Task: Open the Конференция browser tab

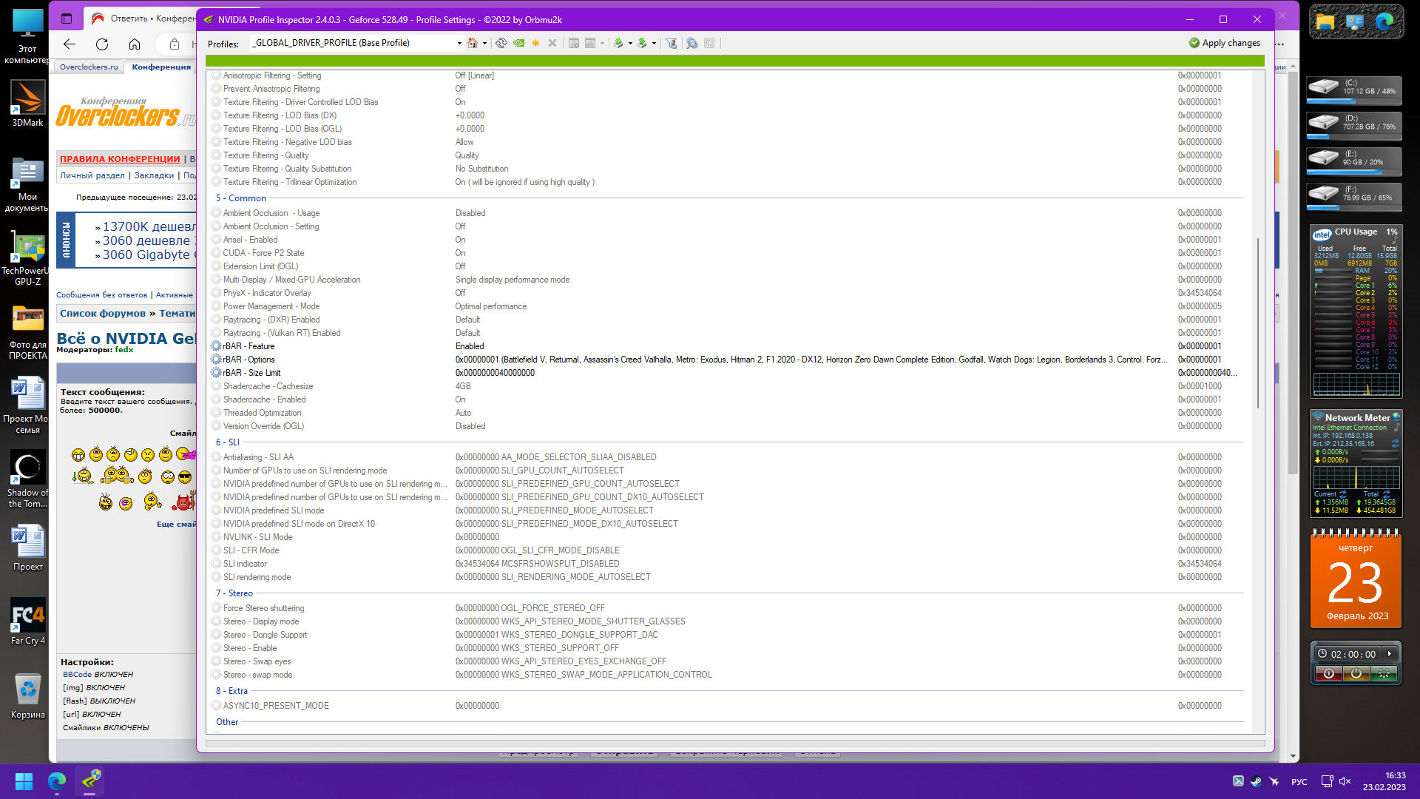Action: [x=161, y=67]
